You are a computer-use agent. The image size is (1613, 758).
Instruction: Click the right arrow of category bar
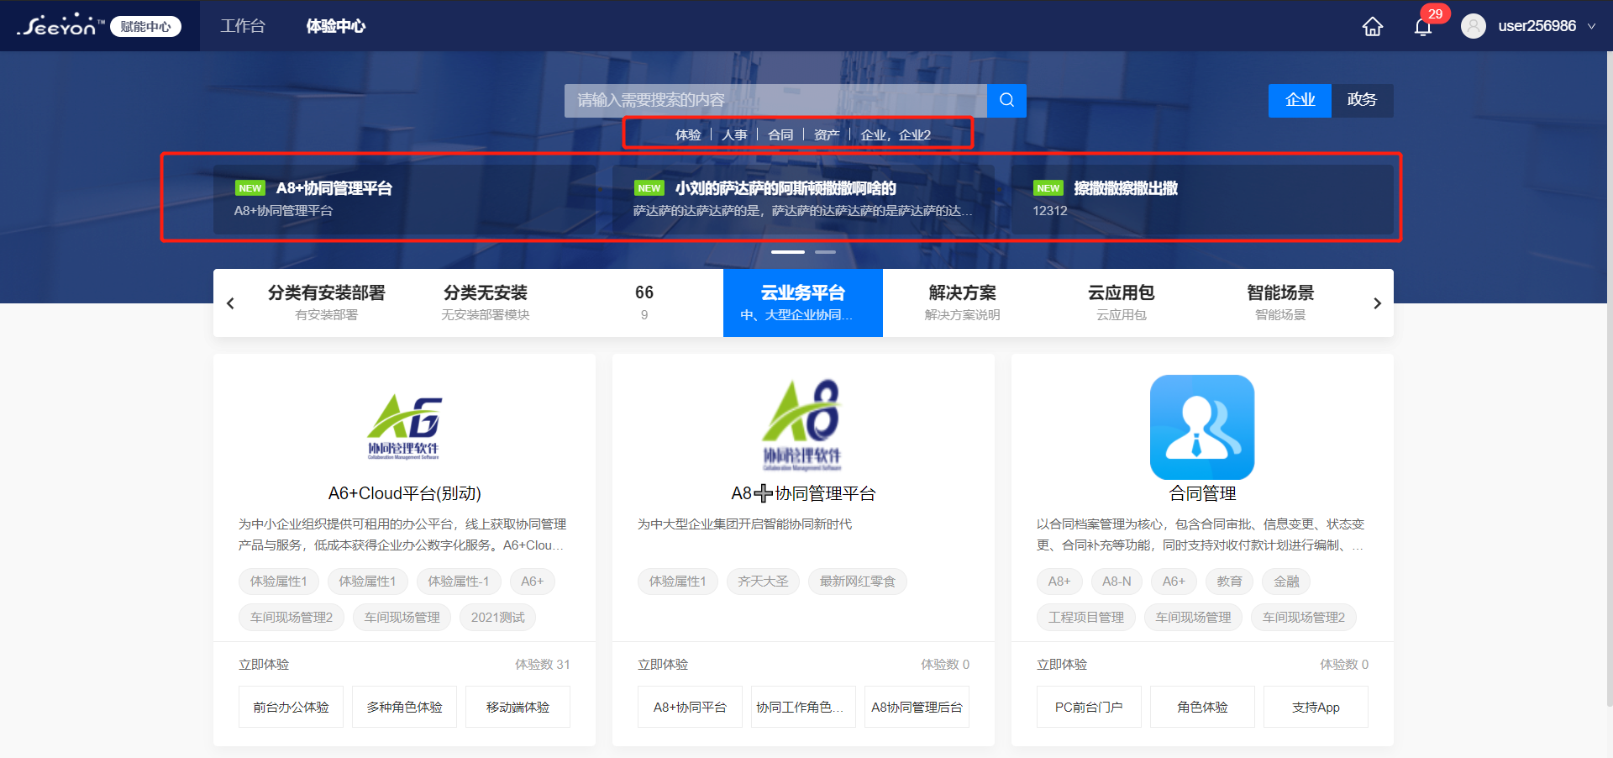click(x=1377, y=303)
